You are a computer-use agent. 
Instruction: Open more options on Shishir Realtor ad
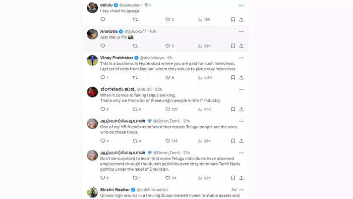click(x=242, y=190)
